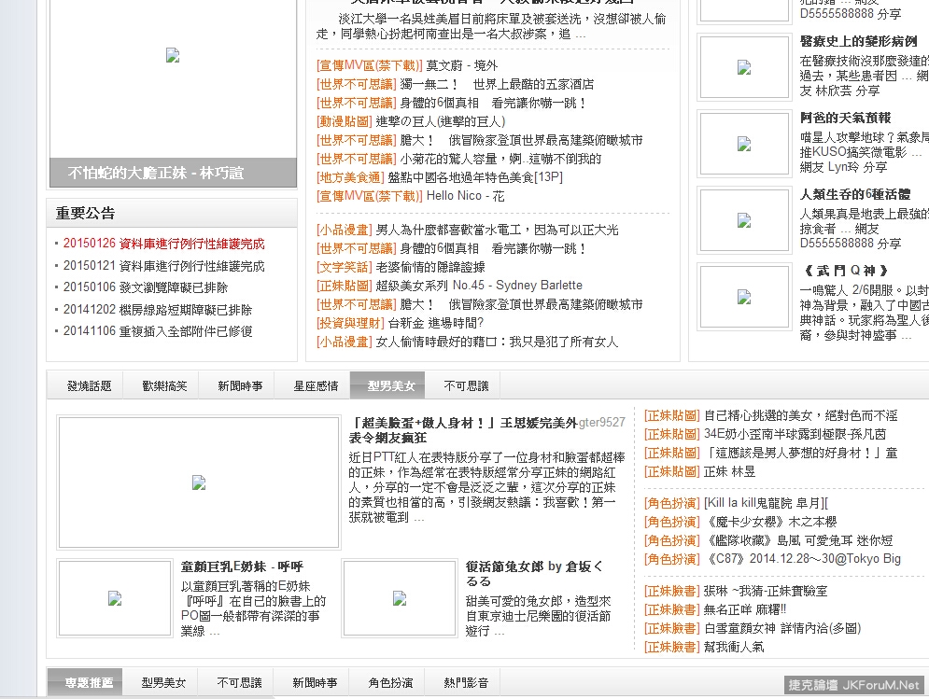Select the 歡樂搞笑 tab

pos(164,385)
